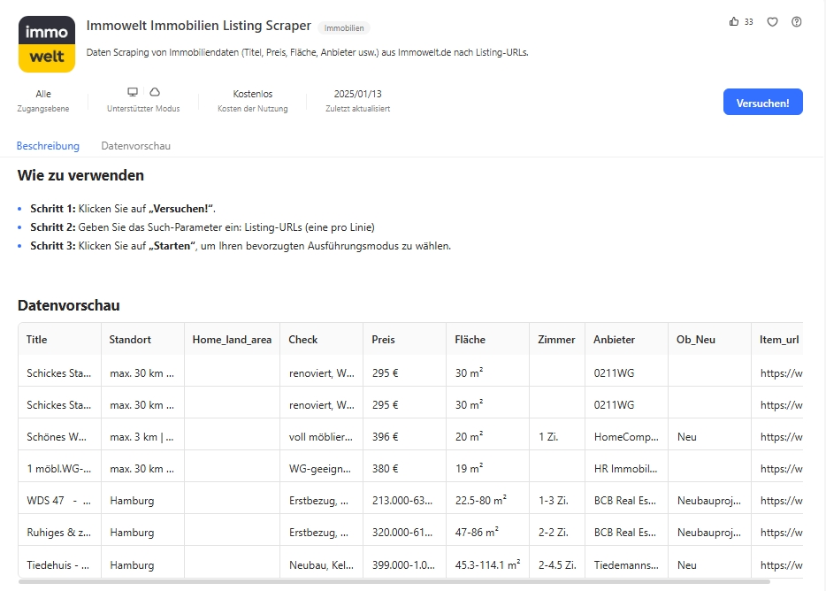Select the 'Schönes W...' title cell
The height and width of the screenshot is (591, 826).
[x=59, y=436]
